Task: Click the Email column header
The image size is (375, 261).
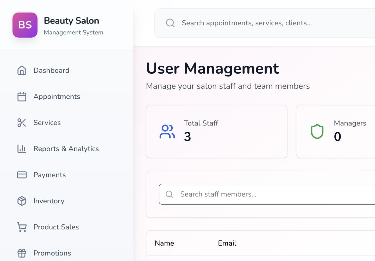Action: click(x=227, y=243)
